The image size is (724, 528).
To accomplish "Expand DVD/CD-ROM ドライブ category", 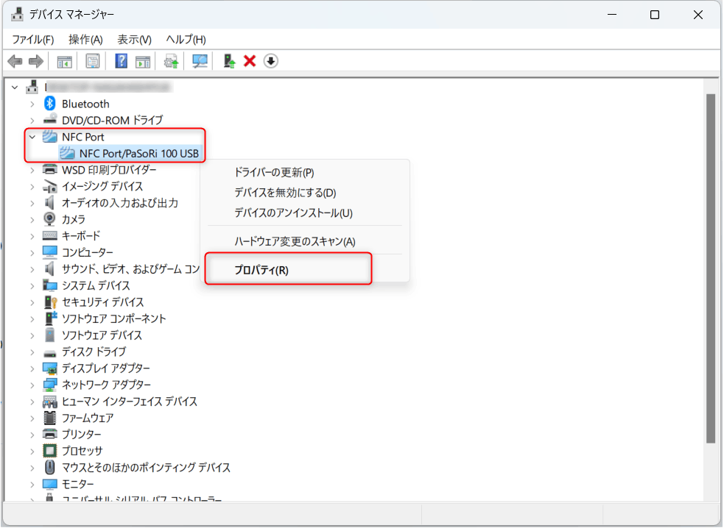I will coord(32,121).
